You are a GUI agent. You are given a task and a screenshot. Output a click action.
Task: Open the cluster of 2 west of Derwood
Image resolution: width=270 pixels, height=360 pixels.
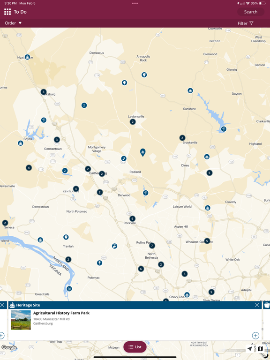pos(100,192)
